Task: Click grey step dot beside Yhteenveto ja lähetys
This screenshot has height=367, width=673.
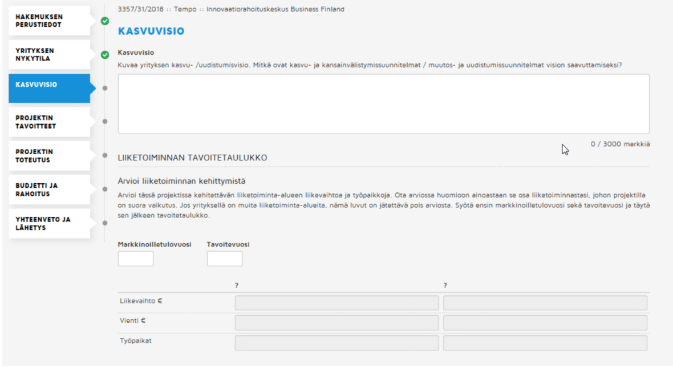Action: click(105, 223)
